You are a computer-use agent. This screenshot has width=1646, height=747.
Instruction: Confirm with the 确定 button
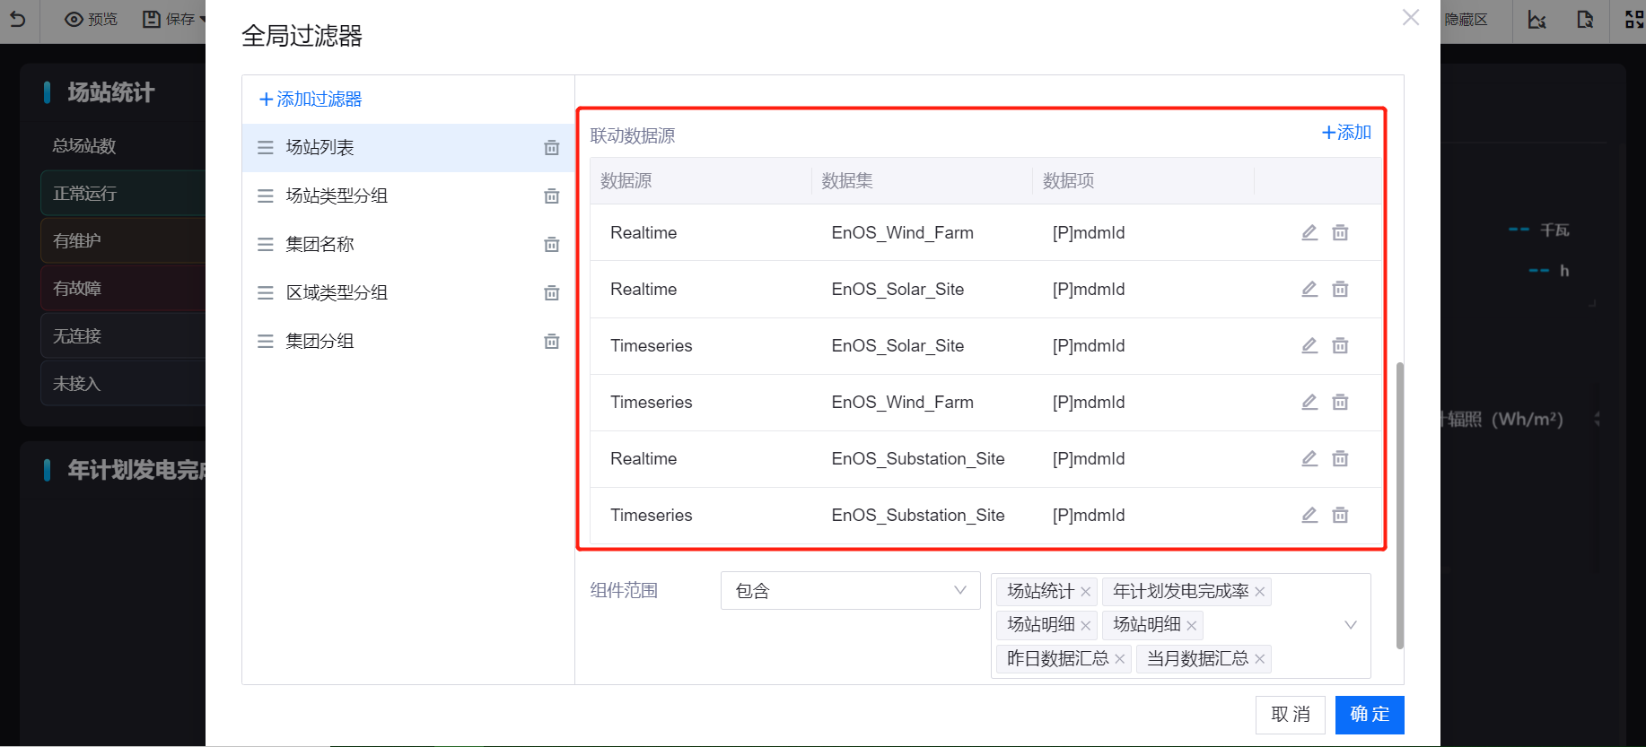point(1369,715)
